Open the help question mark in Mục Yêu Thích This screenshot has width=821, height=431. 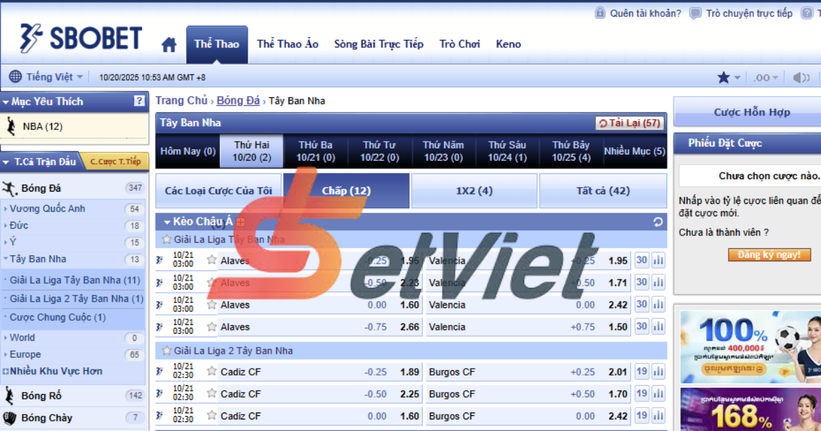coord(140,101)
